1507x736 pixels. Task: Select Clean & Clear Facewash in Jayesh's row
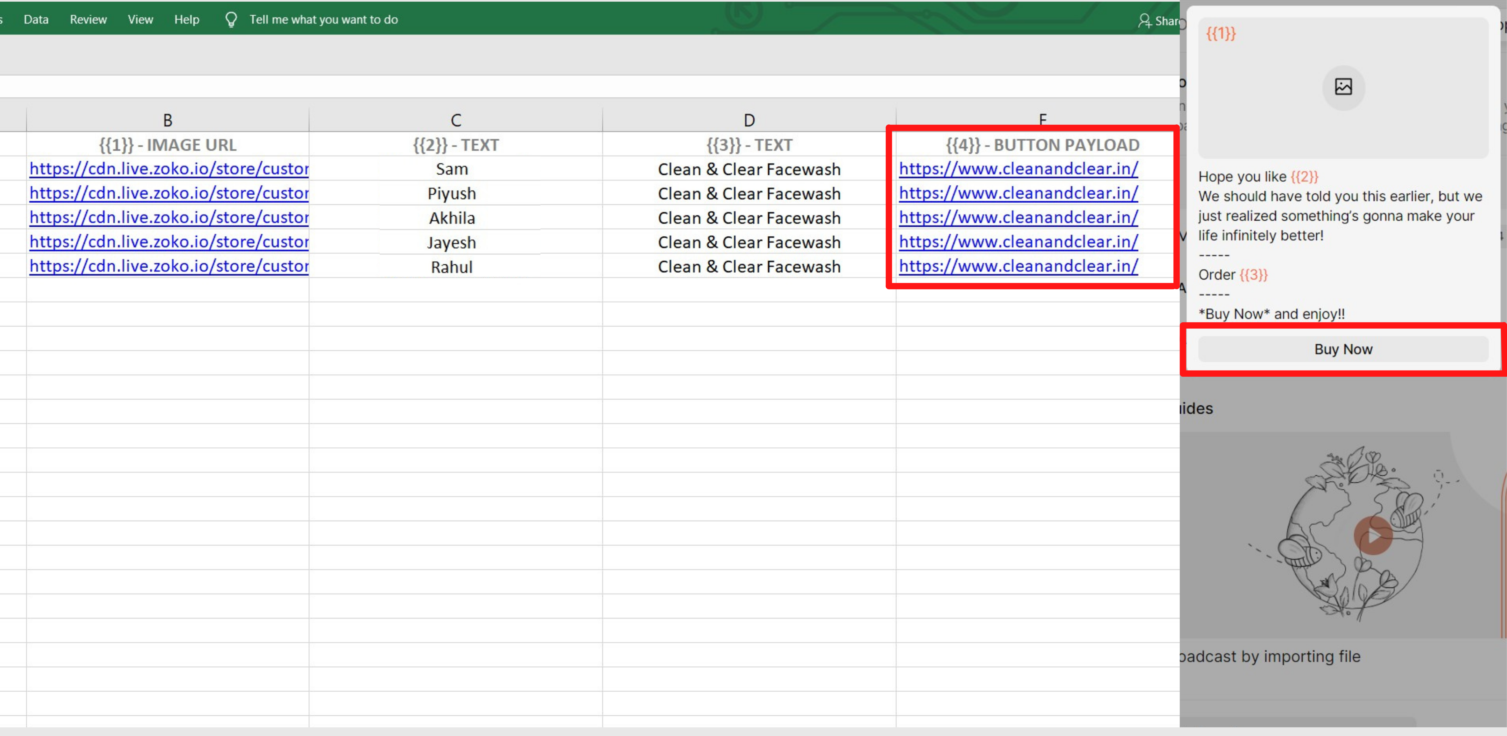click(749, 242)
